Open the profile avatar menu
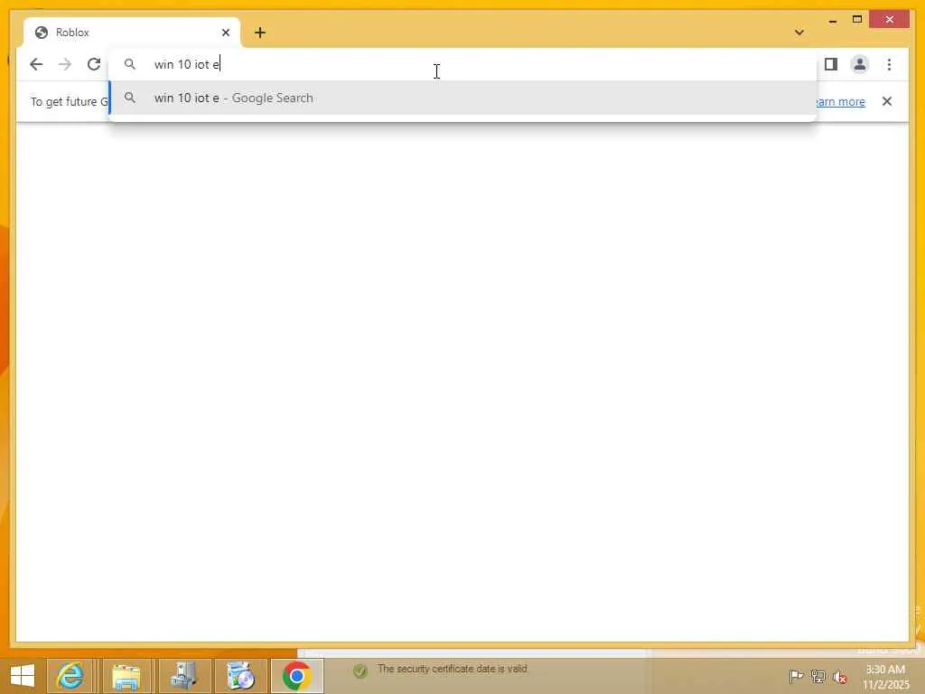This screenshot has height=694, width=925. 860,64
